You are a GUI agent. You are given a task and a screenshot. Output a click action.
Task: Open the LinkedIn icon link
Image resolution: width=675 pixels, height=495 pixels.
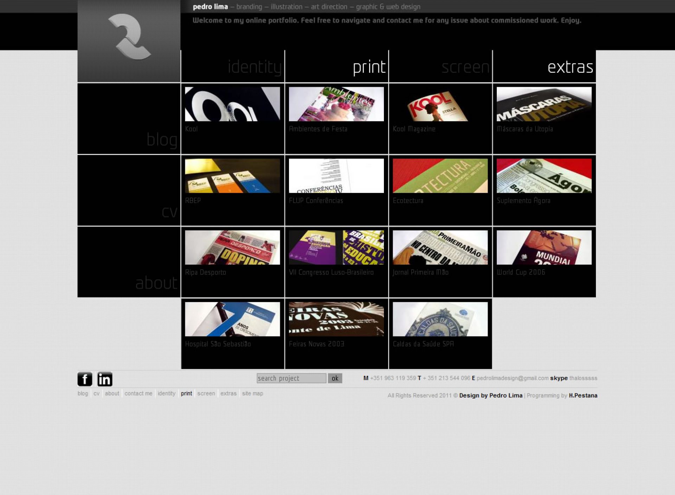105,379
